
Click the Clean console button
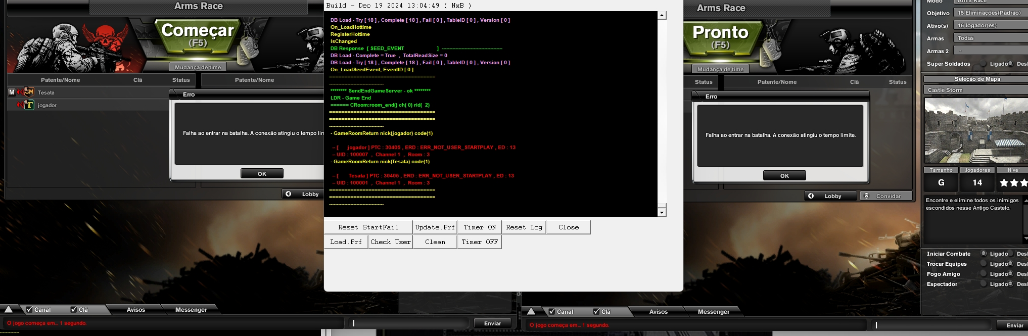click(435, 242)
